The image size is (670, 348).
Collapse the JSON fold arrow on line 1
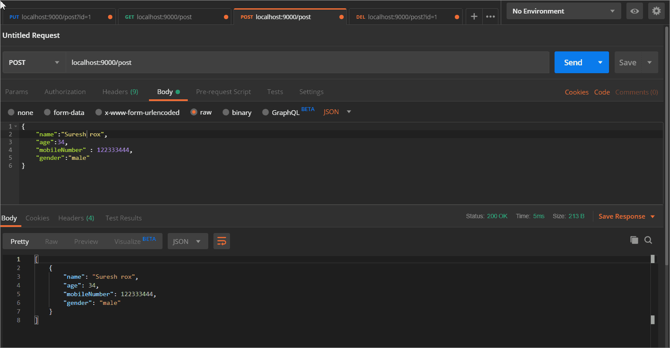(x=16, y=126)
